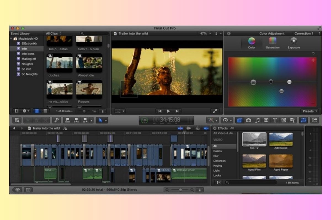Jump to previous edit in viewer

coord(159,111)
